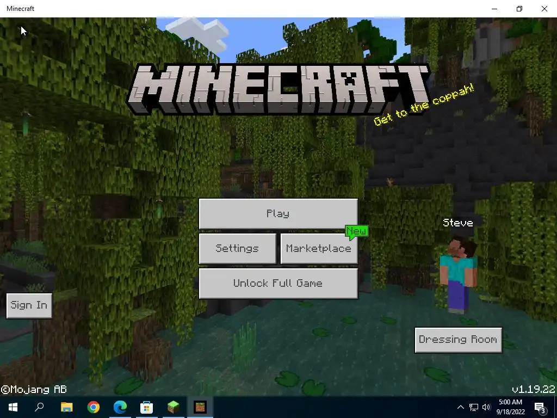This screenshot has width=557, height=418.
Task: Open Windows search from the taskbar
Action: coord(39,407)
